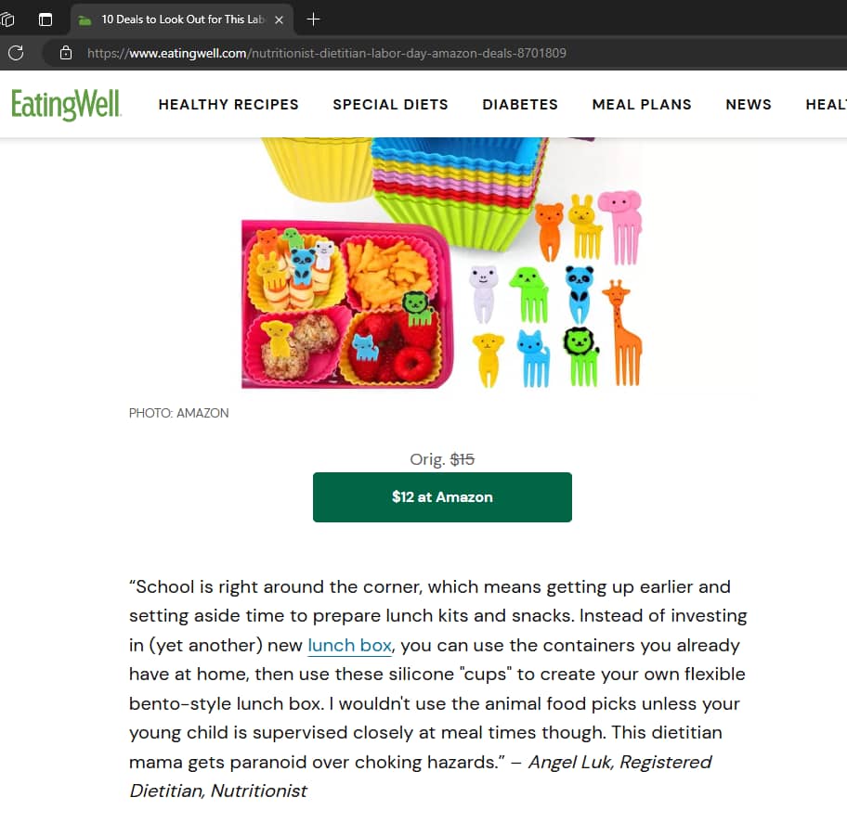Navigate to the News section

click(x=749, y=104)
